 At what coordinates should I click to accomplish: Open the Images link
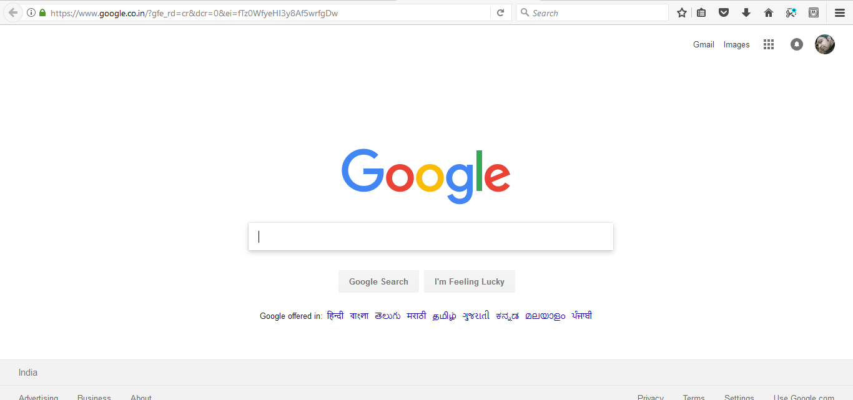tap(737, 44)
